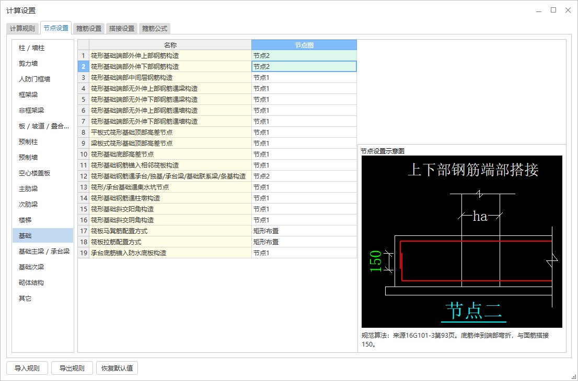Viewport: 578px width, 381px height.
Task: Select 次肋梁 category
Action: coord(43,204)
